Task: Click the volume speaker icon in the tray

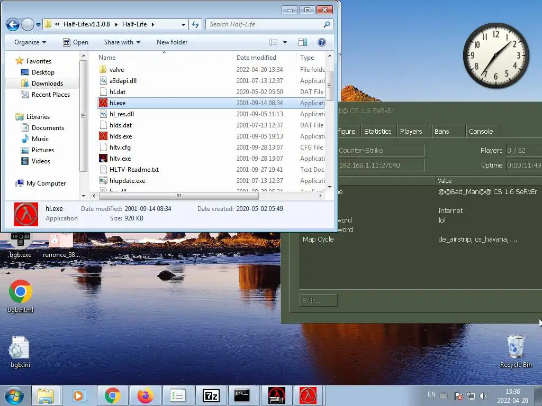Action: pos(484,395)
